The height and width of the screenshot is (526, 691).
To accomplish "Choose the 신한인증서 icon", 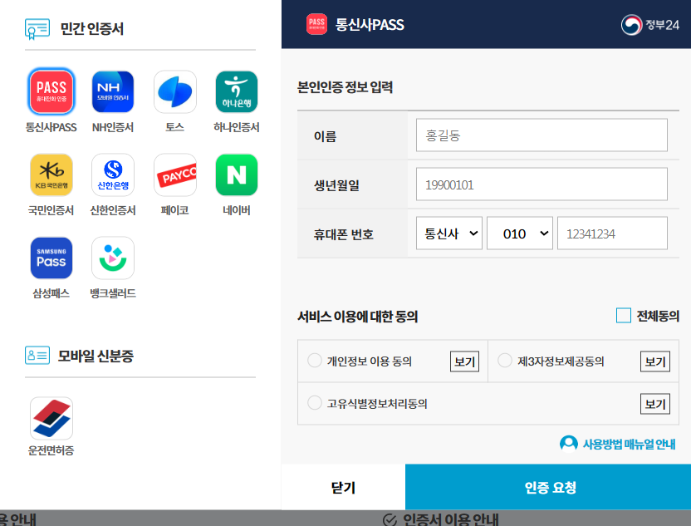I will (113, 175).
